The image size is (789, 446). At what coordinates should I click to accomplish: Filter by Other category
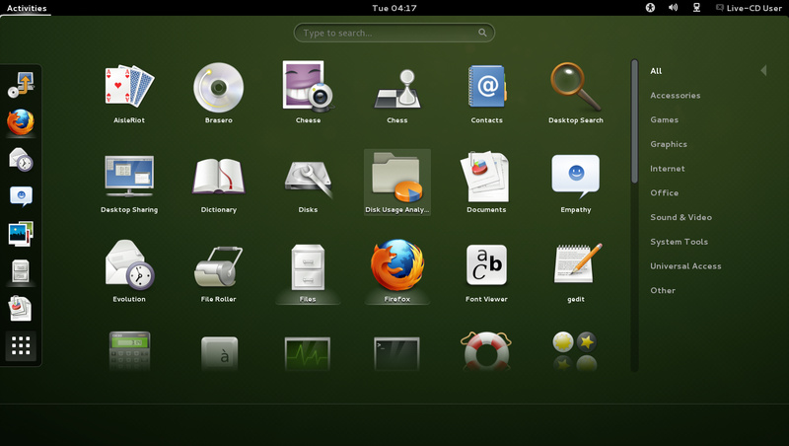pyautogui.click(x=663, y=290)
